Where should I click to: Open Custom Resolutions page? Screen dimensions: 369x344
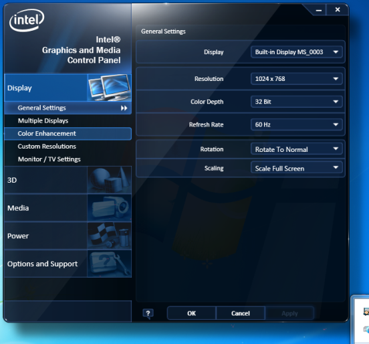(x=68, y=147)
